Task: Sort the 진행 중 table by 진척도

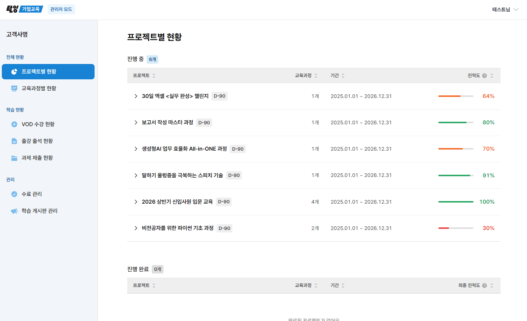Action: click(x=492, y=76)
